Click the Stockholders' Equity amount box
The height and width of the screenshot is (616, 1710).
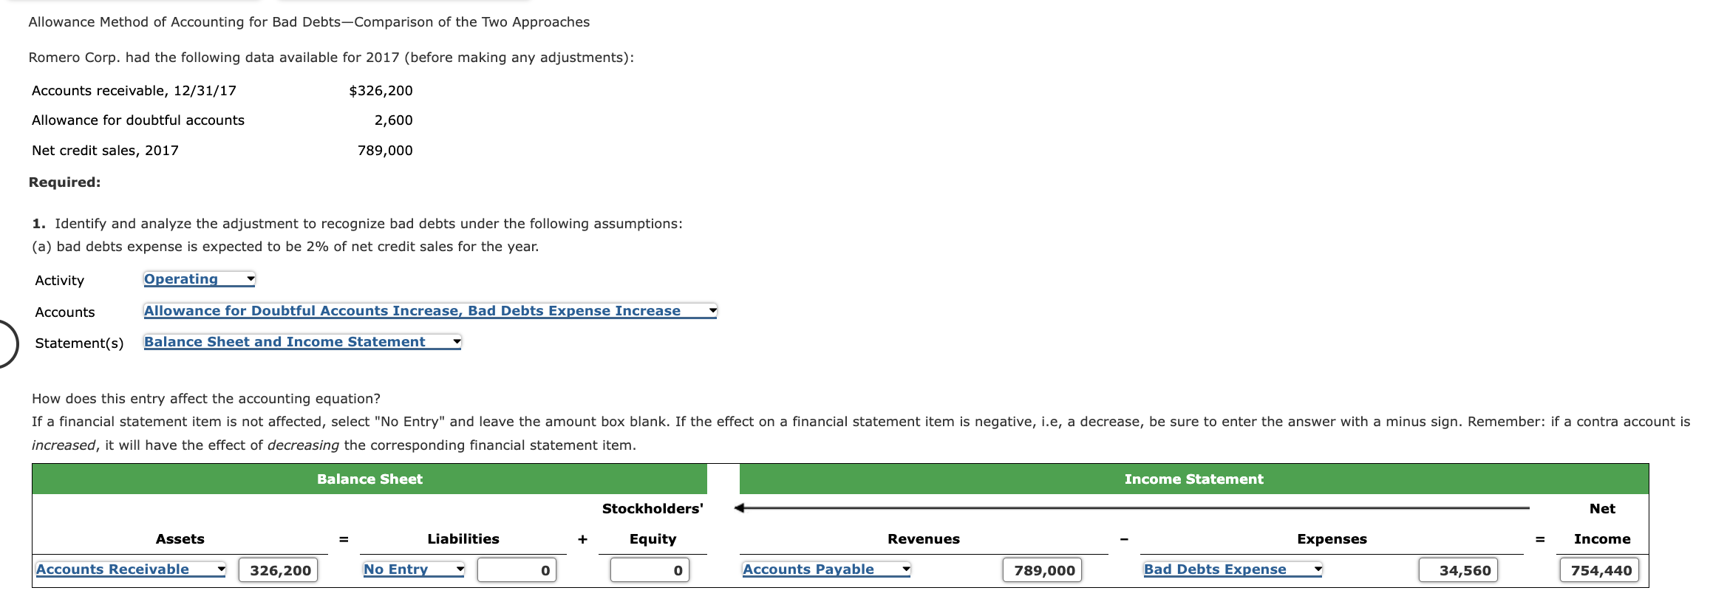649,569
